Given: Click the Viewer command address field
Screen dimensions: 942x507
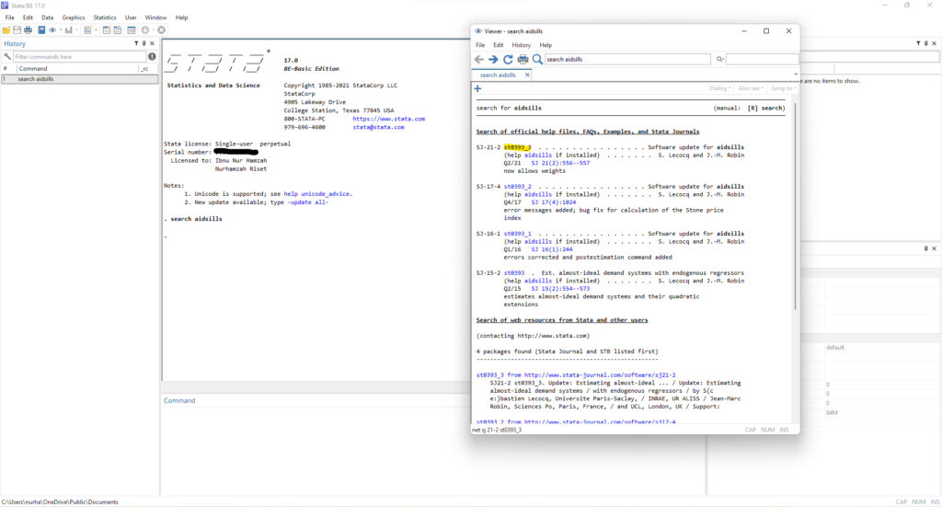Looking at the screenshot, I should pos(627,59).
